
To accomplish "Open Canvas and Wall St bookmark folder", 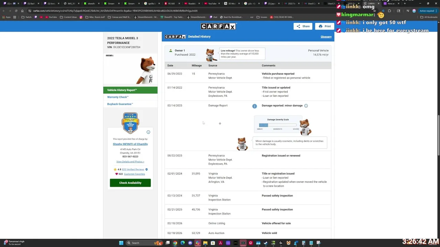I will click(x=119, y=17).
